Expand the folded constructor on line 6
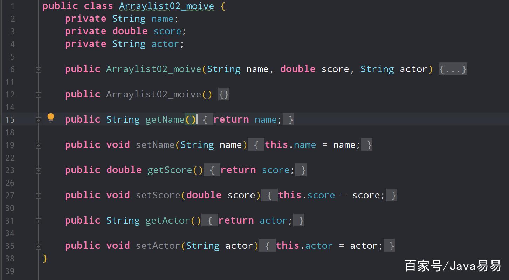 tap(39, 70)
